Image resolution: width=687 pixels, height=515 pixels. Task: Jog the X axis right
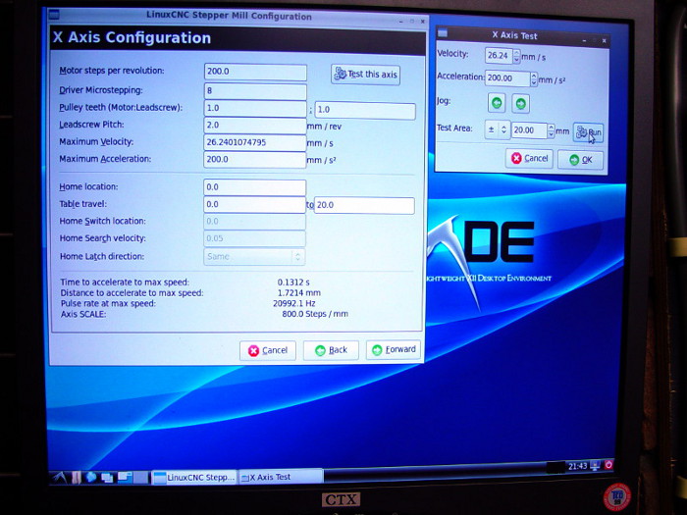coord(520,103)
